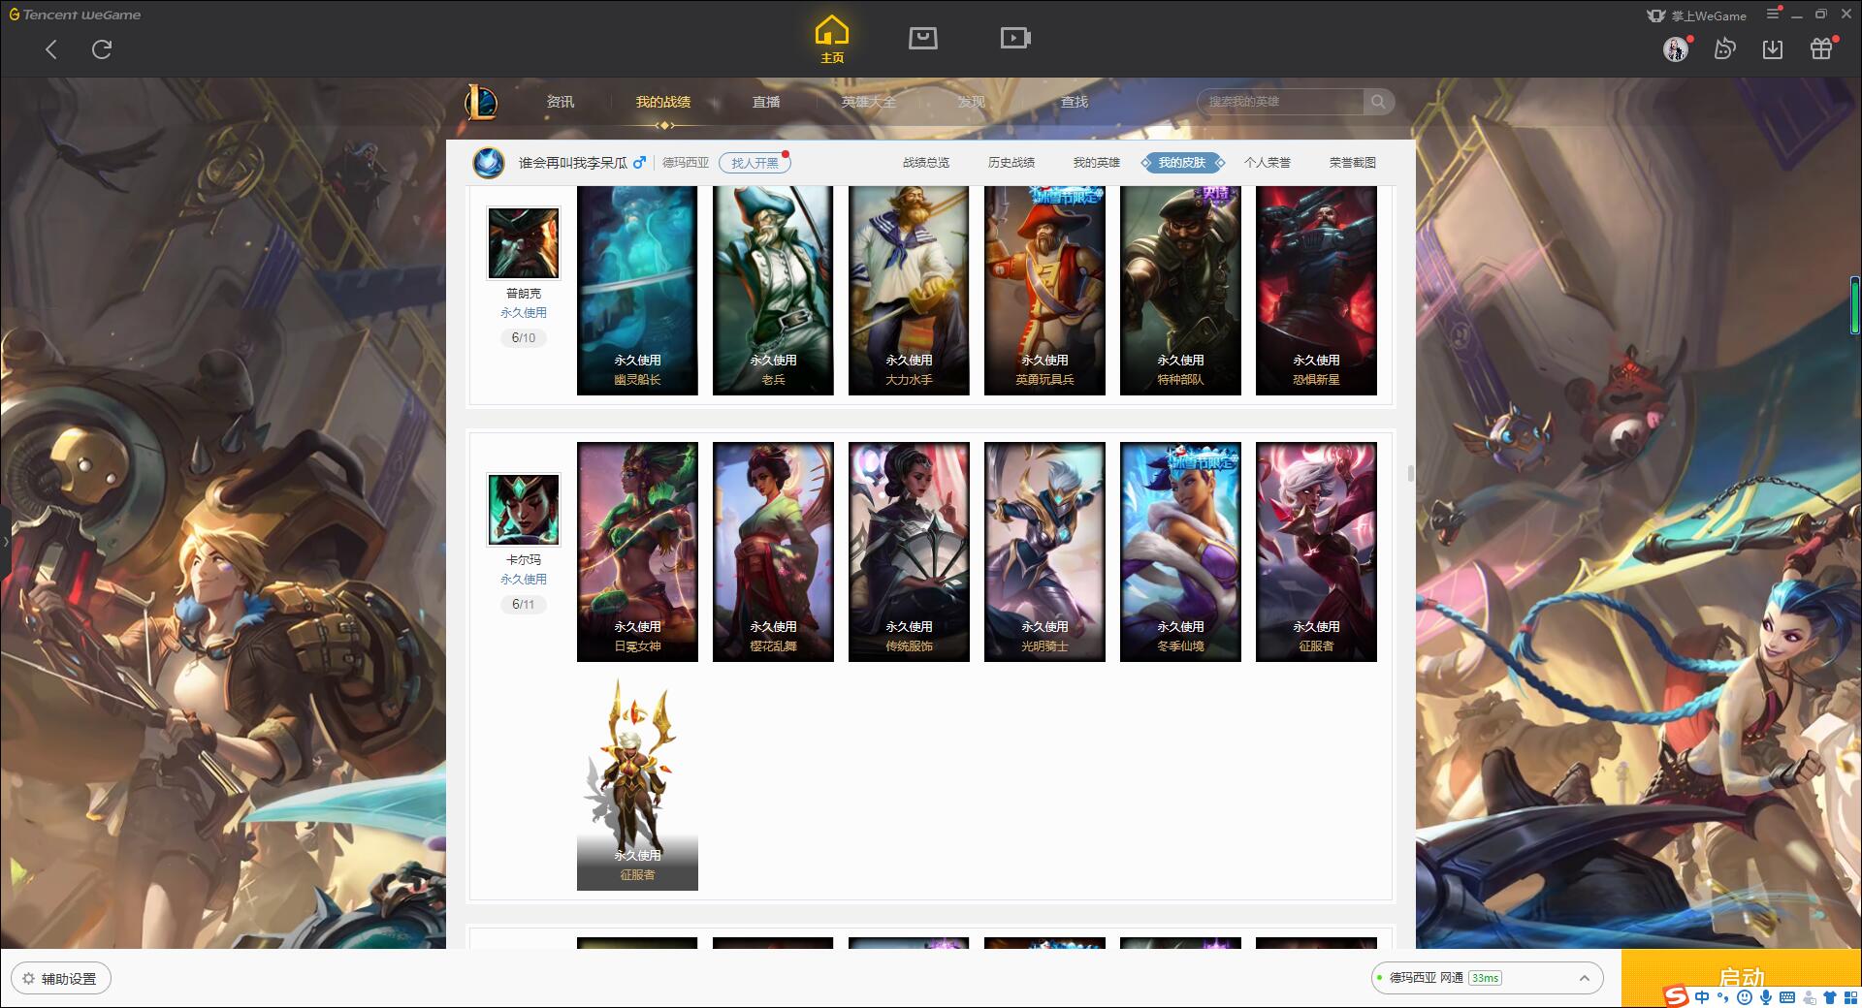The height and width of the screenshot is (1008, 1862).
Task: Select the 幽灵船长 skin card
Action: [637, 291]
